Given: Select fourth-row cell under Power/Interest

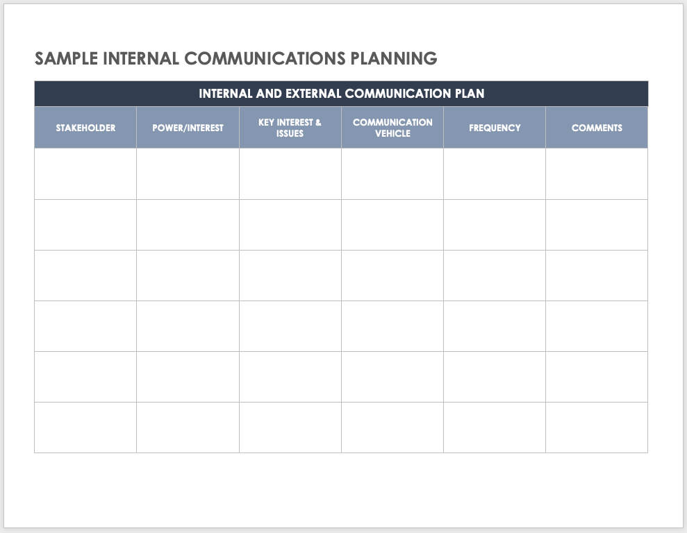Looking at the screenshot, I should coord(188,326).
